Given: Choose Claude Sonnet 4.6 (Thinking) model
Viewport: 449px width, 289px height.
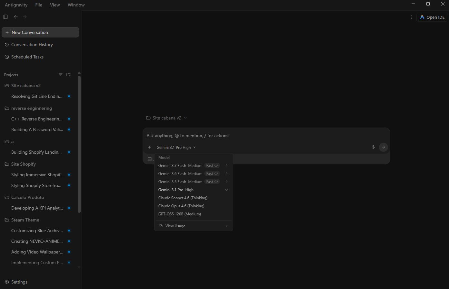Looking at the screenshot, I should point(194,198).
